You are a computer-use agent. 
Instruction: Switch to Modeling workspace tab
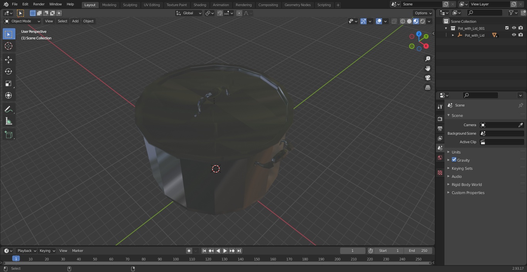pos(109,5)
